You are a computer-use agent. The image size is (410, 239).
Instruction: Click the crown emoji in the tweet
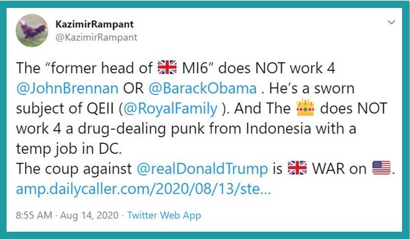[305, 108]
